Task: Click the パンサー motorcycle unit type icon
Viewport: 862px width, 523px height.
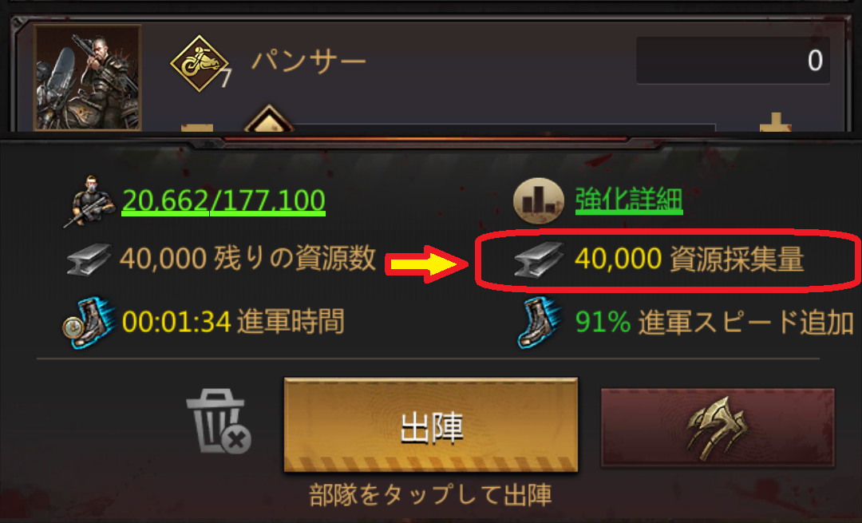Action: [x=199, y=63]
